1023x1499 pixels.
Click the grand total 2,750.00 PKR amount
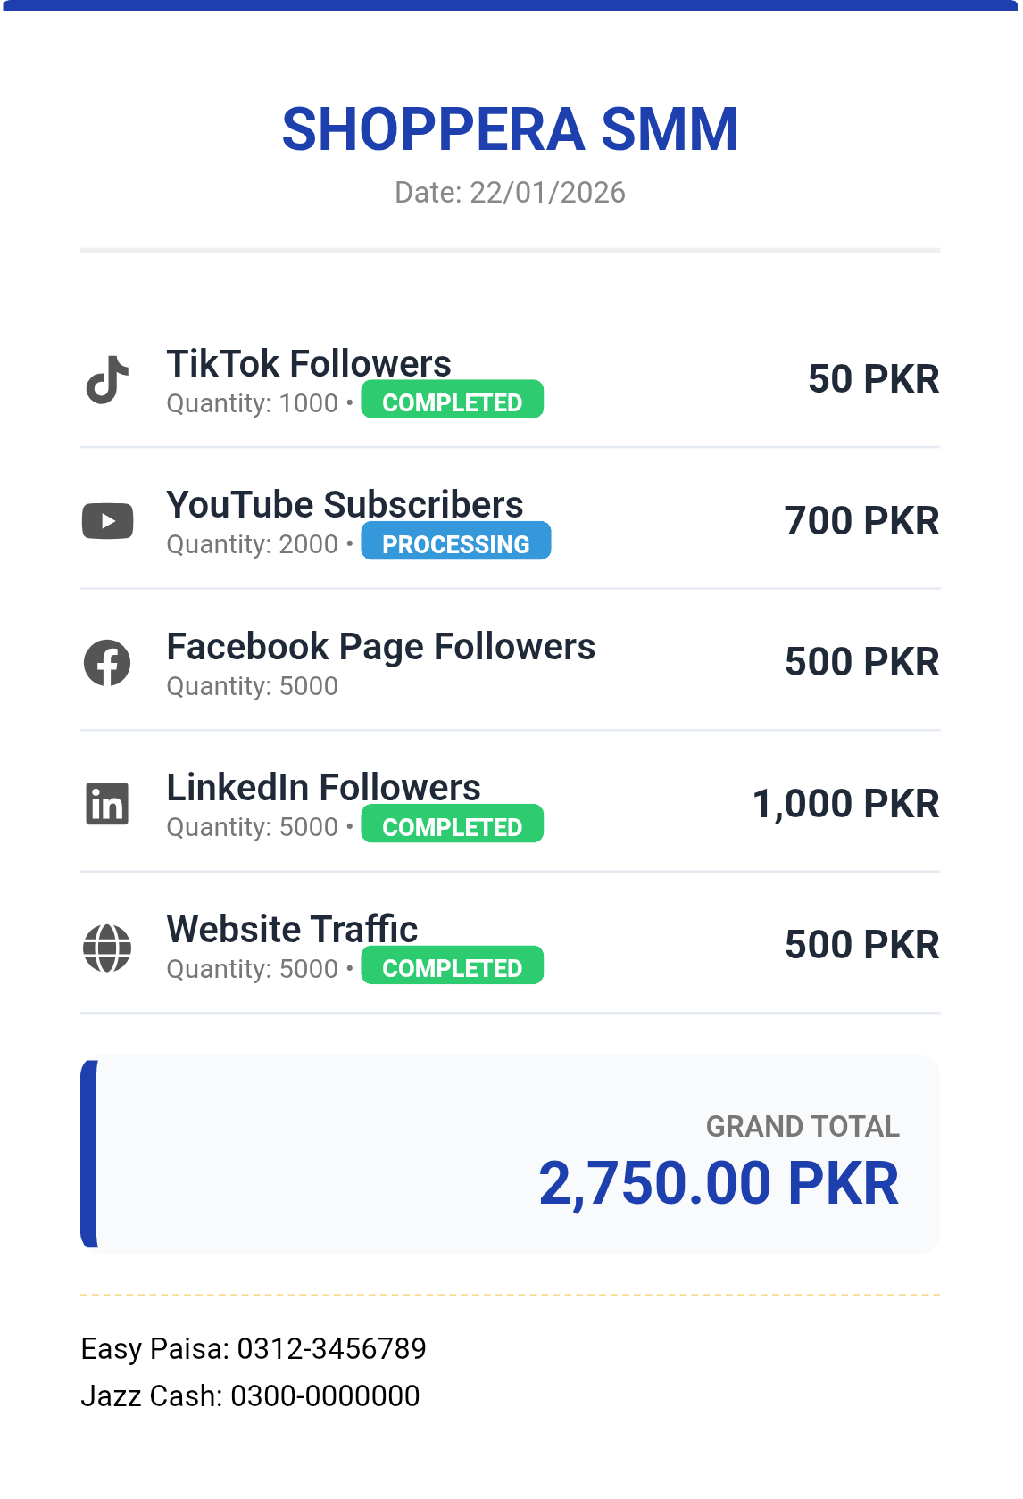(x=719, y=1183)
